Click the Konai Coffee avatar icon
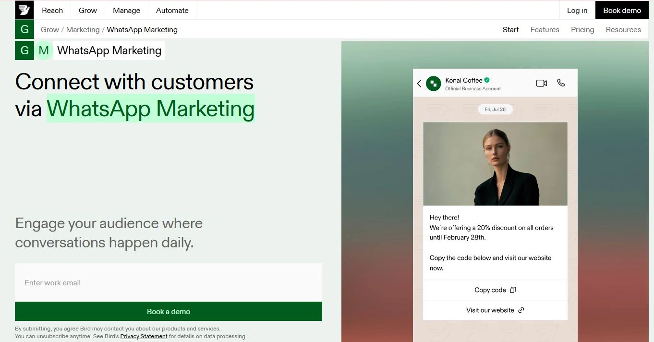 pyautogui.click(x=434, y=84)
